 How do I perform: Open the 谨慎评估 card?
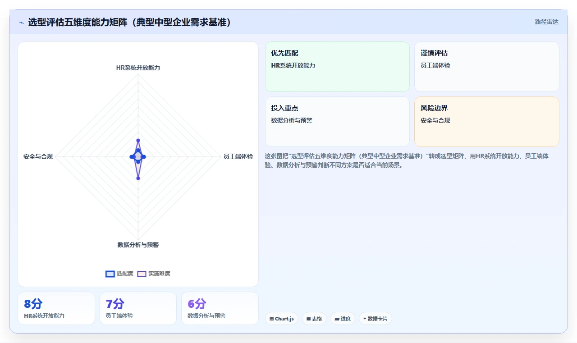pyautogui.click(x=487, y=67)
